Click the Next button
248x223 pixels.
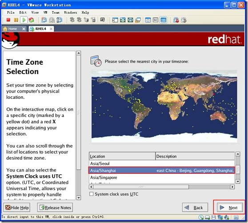230,207
